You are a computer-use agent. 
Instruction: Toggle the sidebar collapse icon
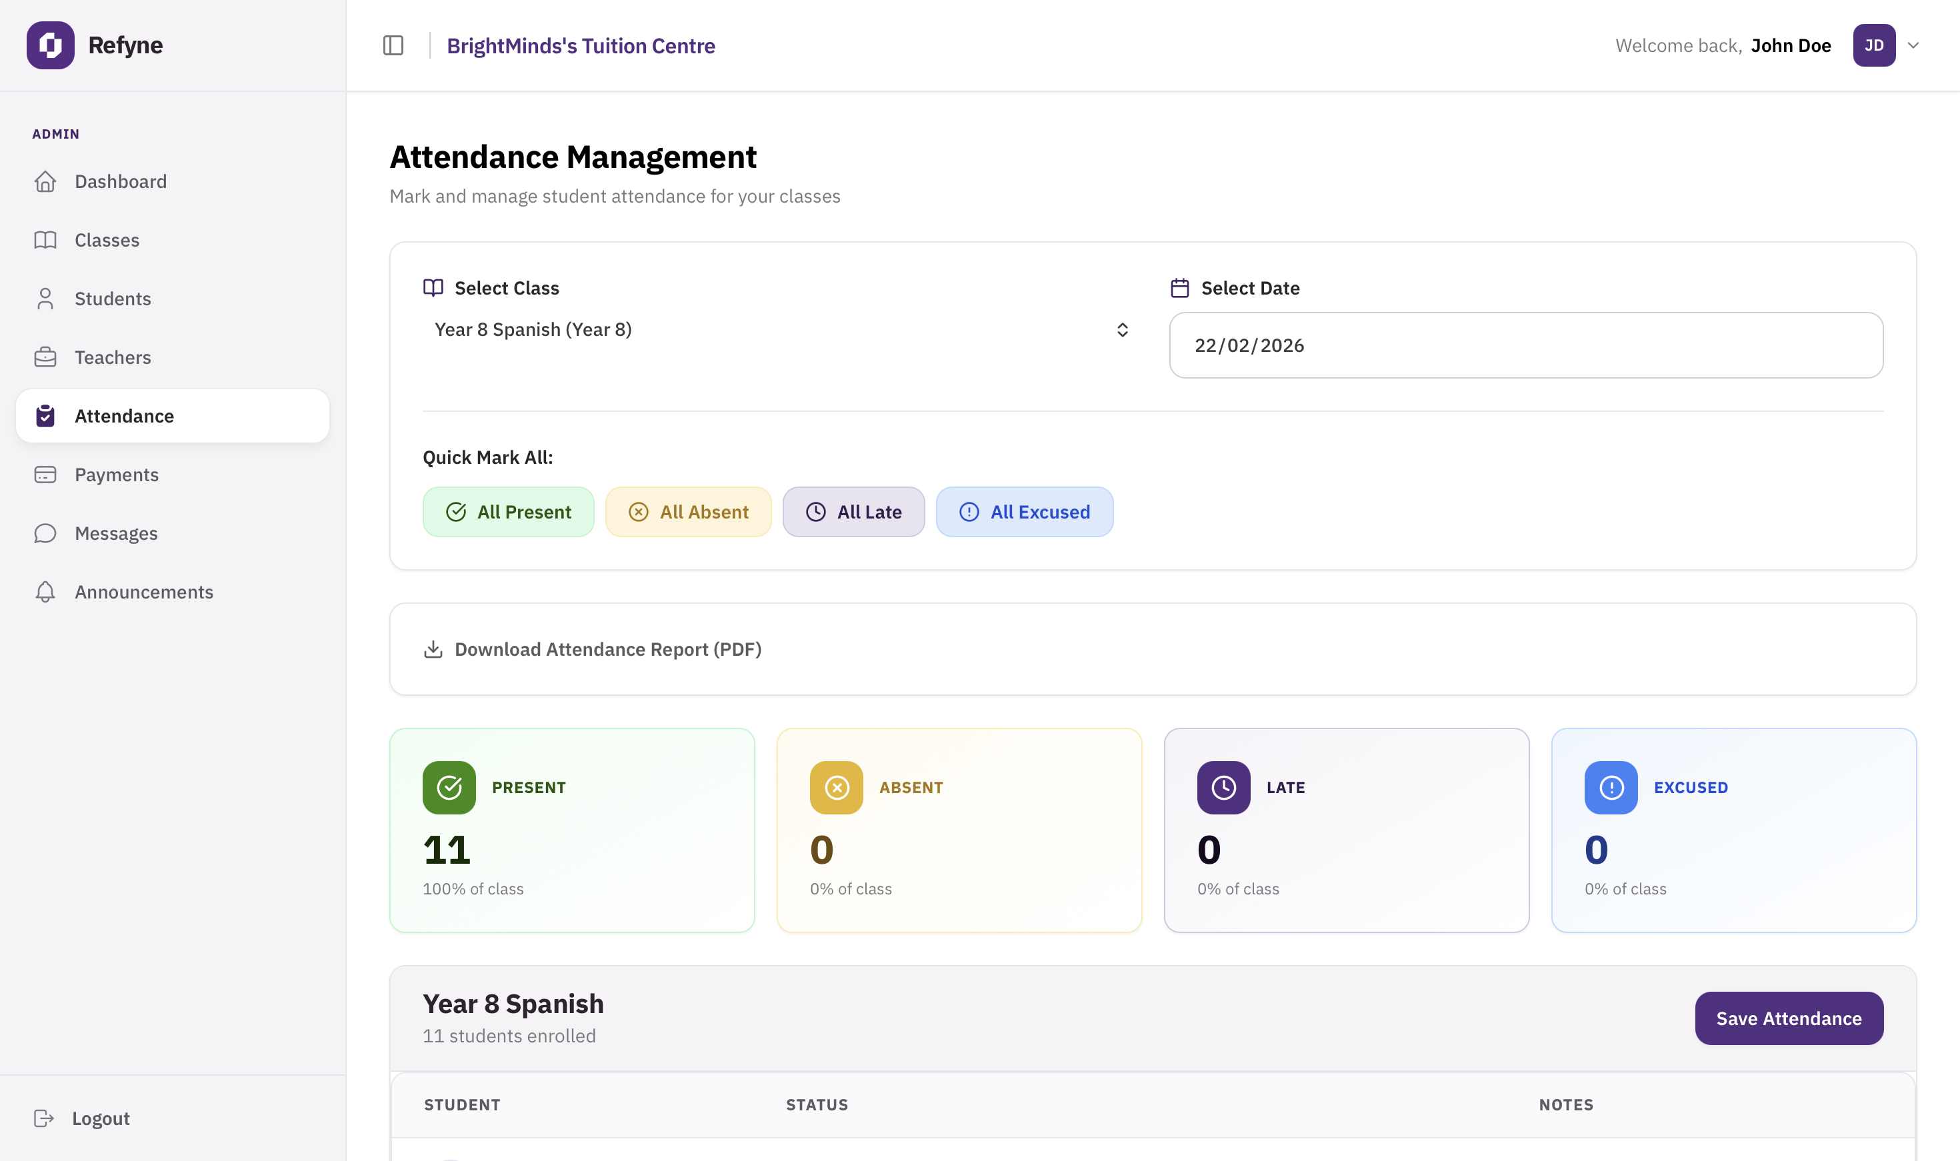pyautogui.click(x=393, y=45)
